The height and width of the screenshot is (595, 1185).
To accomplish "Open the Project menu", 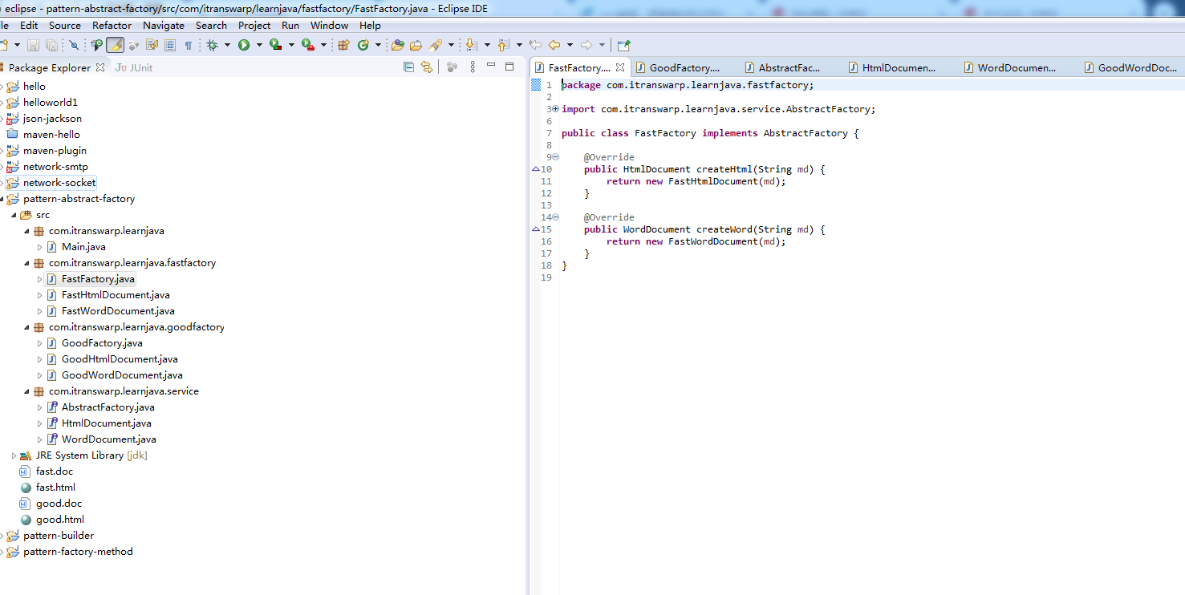I will coord(254,25).
